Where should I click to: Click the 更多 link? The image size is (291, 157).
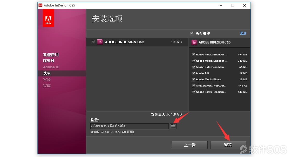point(243,33)
